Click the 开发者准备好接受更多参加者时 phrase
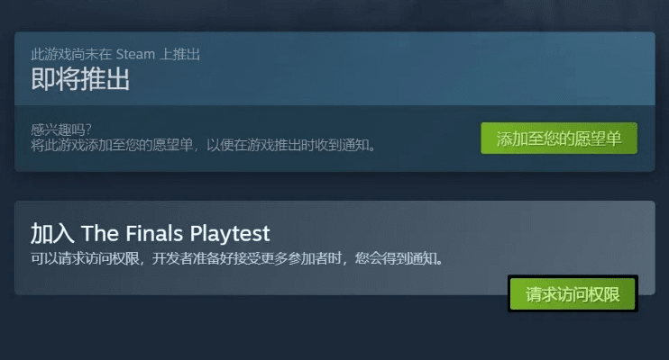This screenshot has height=360, width=669. pyautogui.click(x=247, y=258)
